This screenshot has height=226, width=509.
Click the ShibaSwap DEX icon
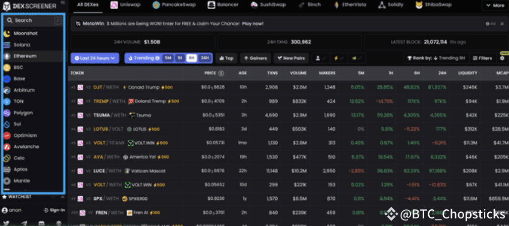click(420, 5)
